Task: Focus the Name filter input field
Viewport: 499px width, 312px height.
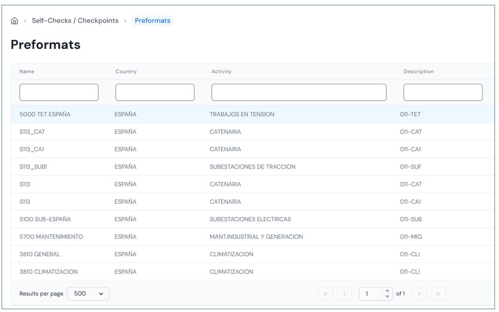Action: click(59, 92)
